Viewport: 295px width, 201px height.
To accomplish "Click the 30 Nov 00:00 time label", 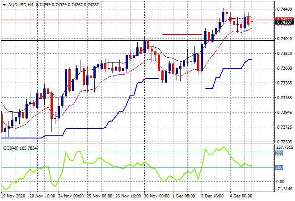I will click(157, 196).
